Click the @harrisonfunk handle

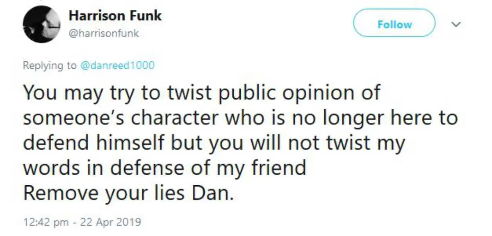(104, 33)
